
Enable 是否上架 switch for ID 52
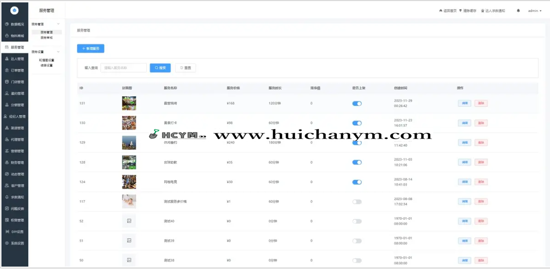click(x=357, y=222)
